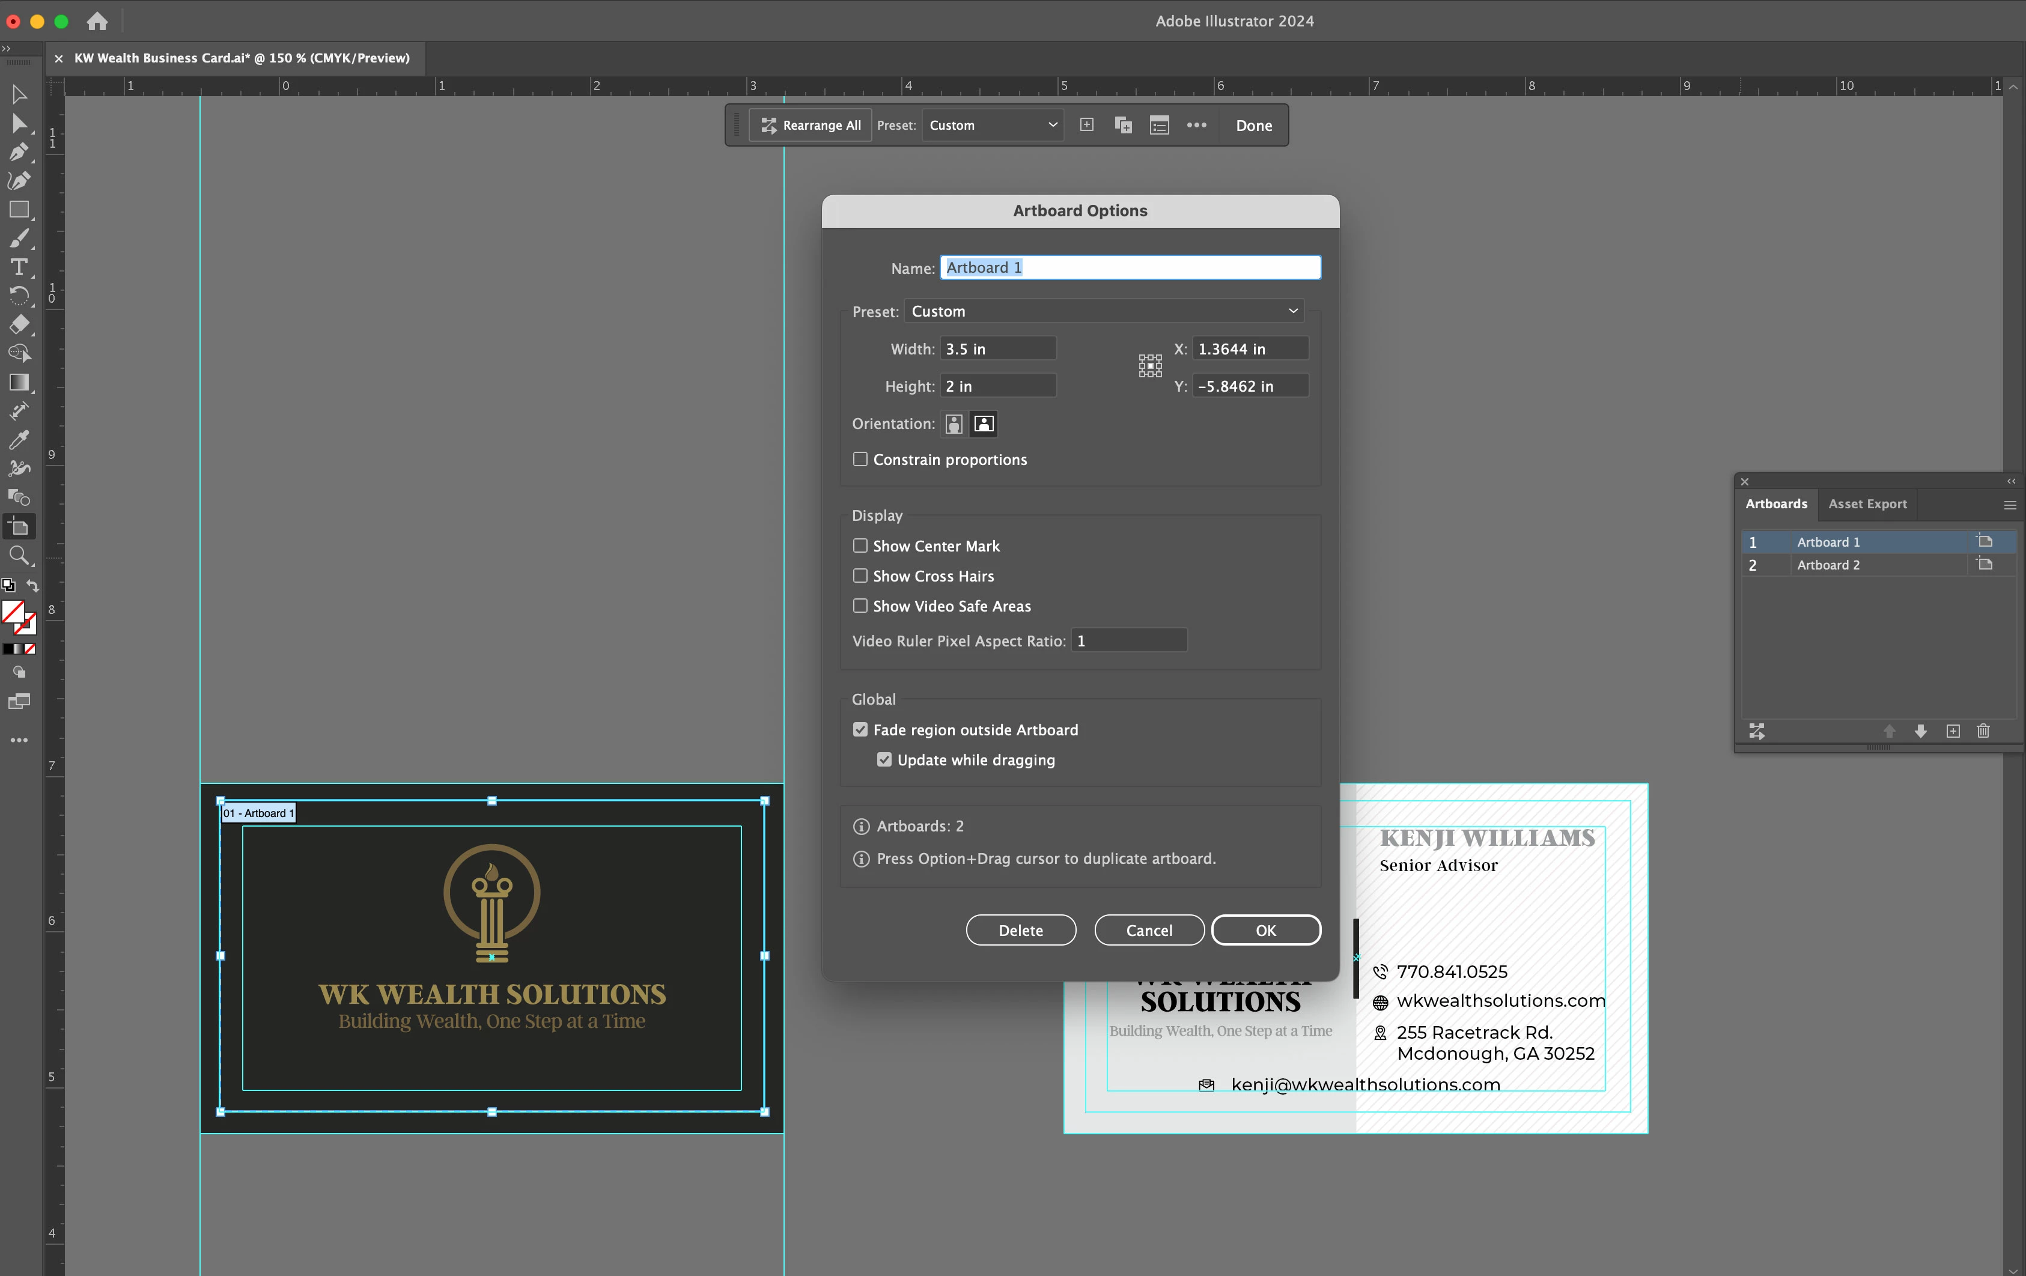2026x1276 pixels.
Task: Click the Home icon in title bar
Action: click(97, 21)
